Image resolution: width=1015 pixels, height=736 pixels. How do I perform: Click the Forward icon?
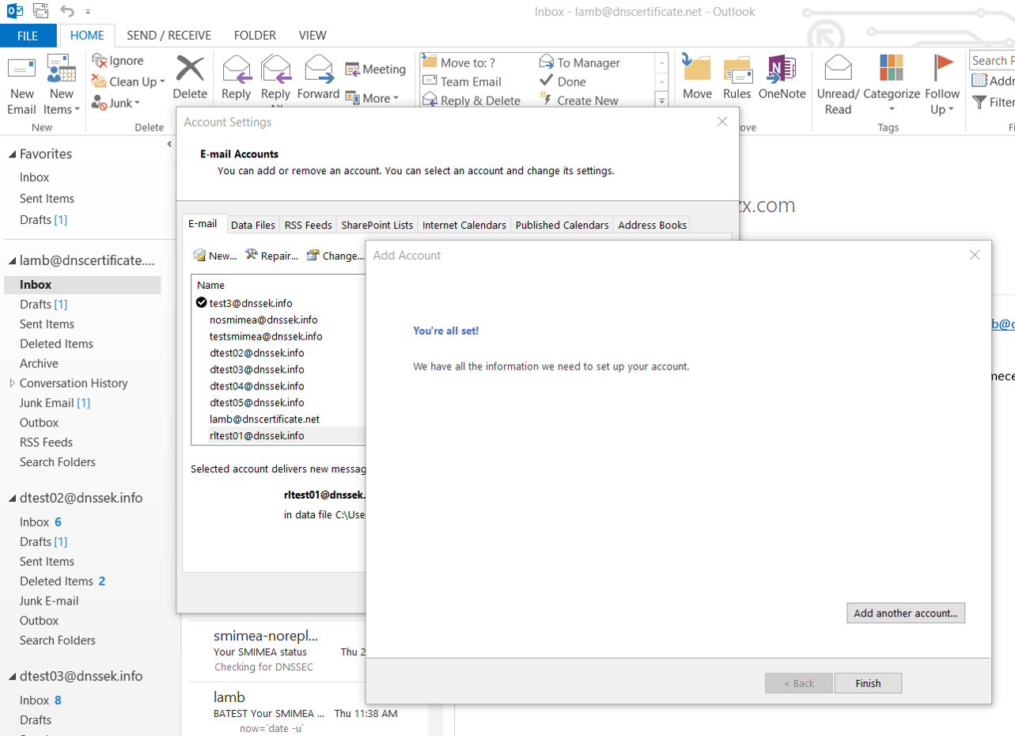pyautogui.click(x=318, y=69)
